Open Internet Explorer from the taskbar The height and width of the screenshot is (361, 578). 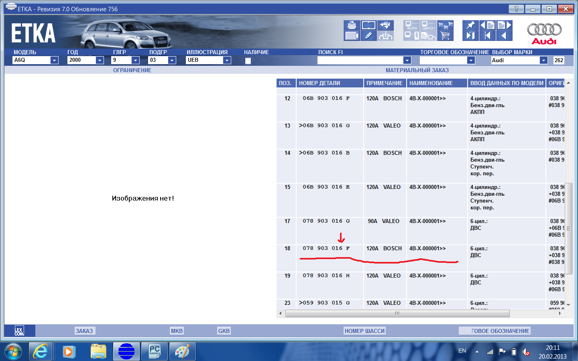(x=41, y=352)
